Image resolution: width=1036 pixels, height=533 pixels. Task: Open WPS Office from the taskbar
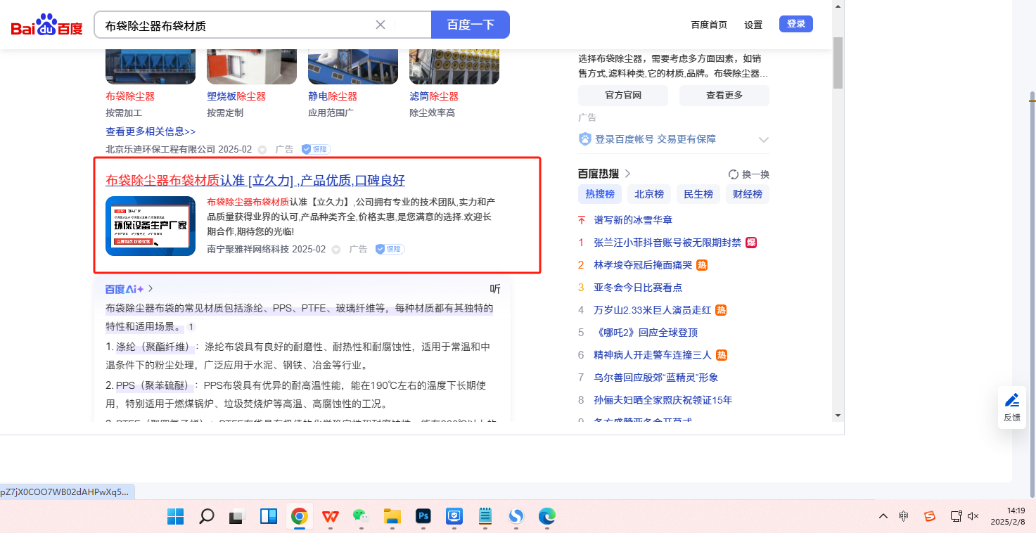pyautogui.click(x=331, y=517)
